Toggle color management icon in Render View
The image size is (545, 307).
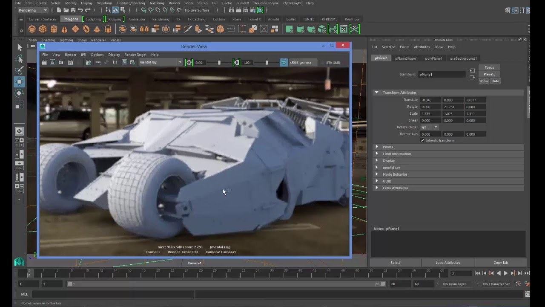pyautogui.click(x=284, y=62)
